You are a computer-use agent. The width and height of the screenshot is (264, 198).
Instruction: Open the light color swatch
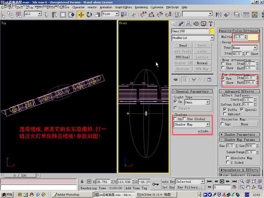pyautogui.click(x=253, y=37)
